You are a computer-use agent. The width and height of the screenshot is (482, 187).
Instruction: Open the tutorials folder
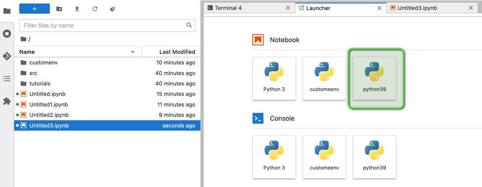pos(40,84)
